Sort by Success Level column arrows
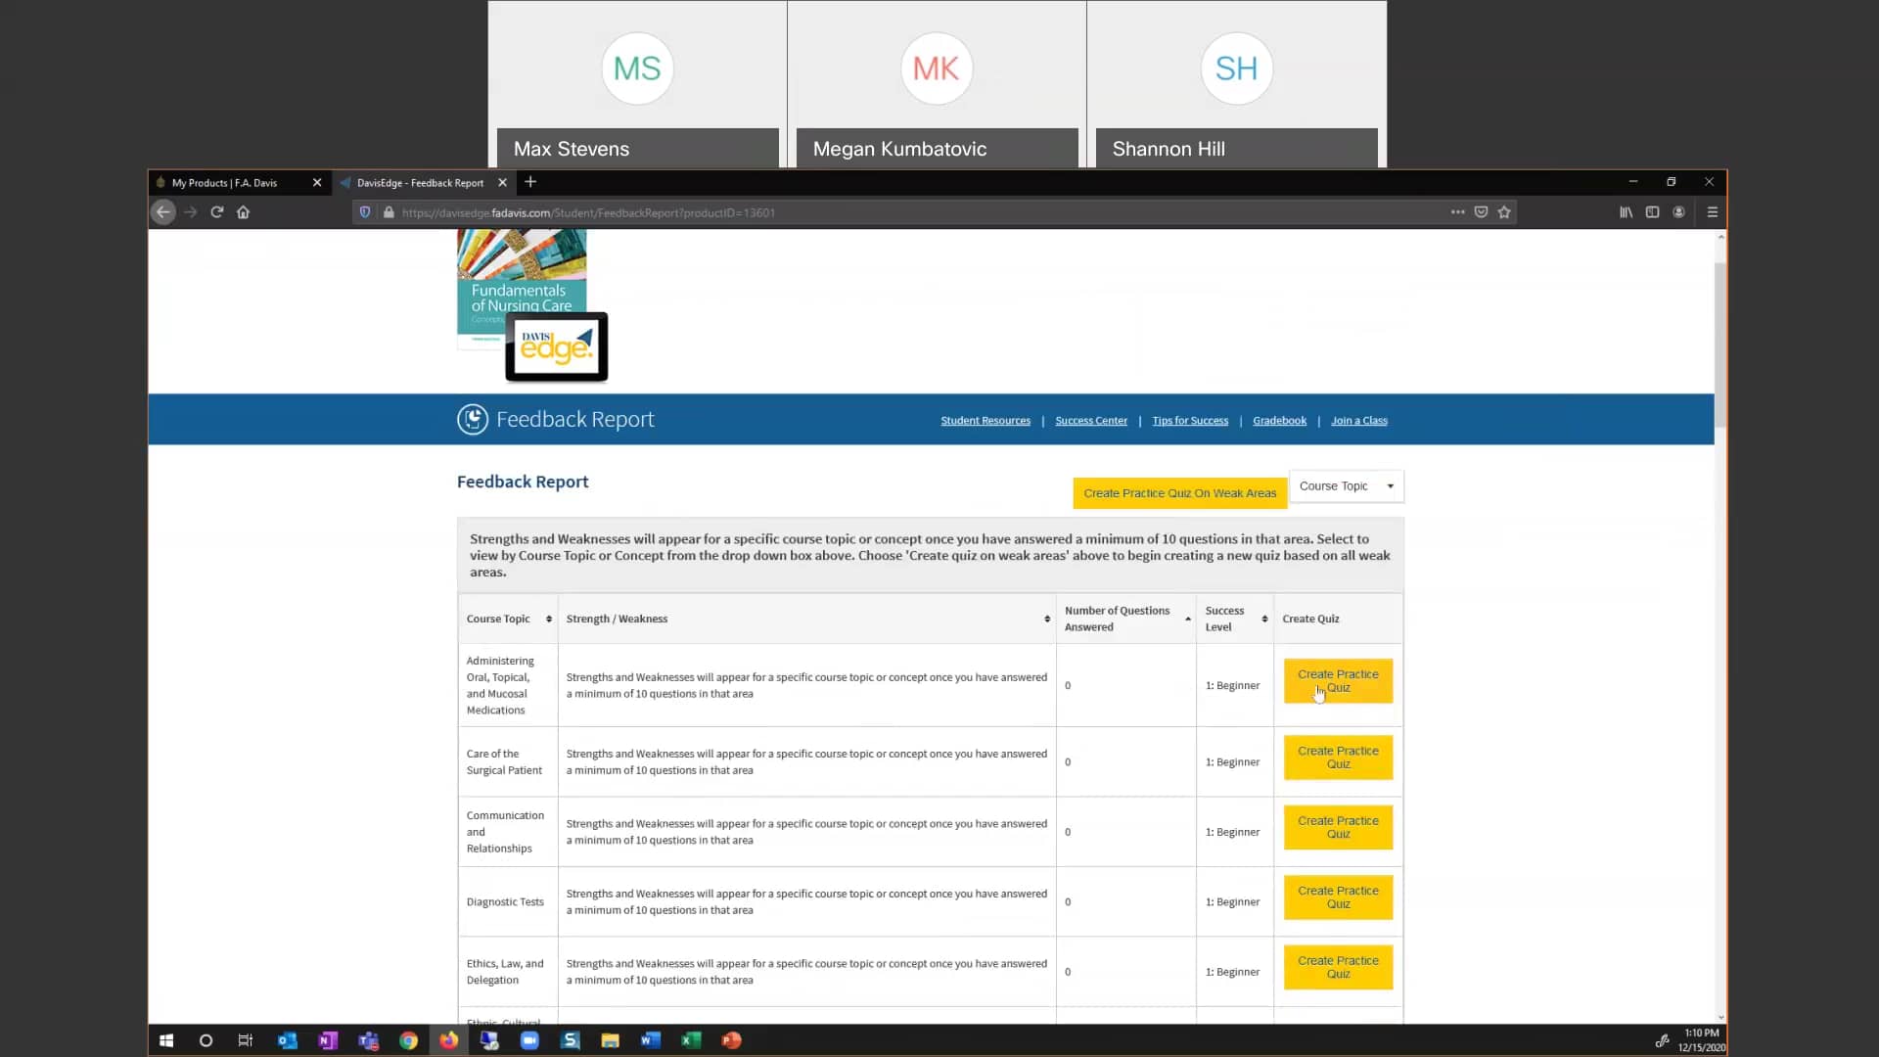The width and height of the screenshot is (1879, 1057). coord(1264,619)
